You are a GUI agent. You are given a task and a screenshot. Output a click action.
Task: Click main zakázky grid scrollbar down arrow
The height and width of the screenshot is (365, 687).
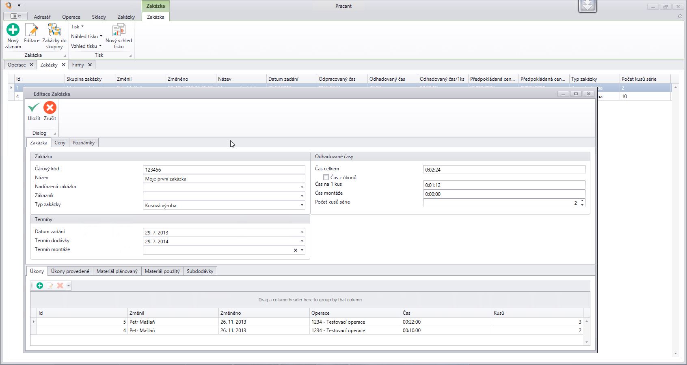pos(676,354)
